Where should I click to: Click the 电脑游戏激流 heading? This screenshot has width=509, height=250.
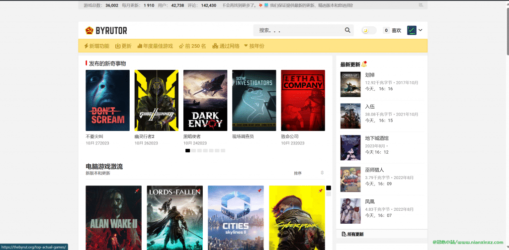point(104,167)
